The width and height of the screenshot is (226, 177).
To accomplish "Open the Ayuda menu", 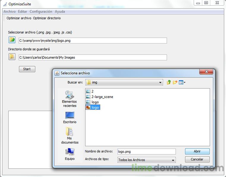I will click(60, 12).
